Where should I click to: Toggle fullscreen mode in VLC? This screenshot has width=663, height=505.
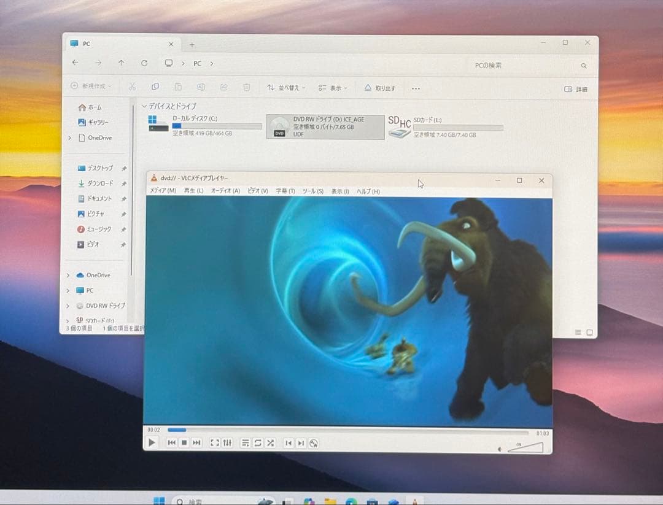point(214,442)
